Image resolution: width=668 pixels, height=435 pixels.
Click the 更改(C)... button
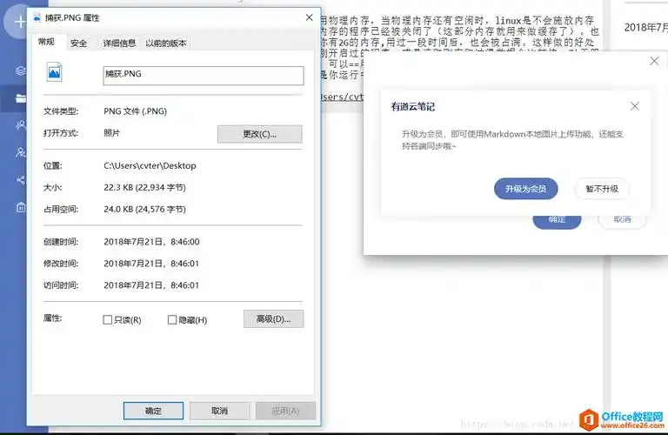tap(259, 134)
